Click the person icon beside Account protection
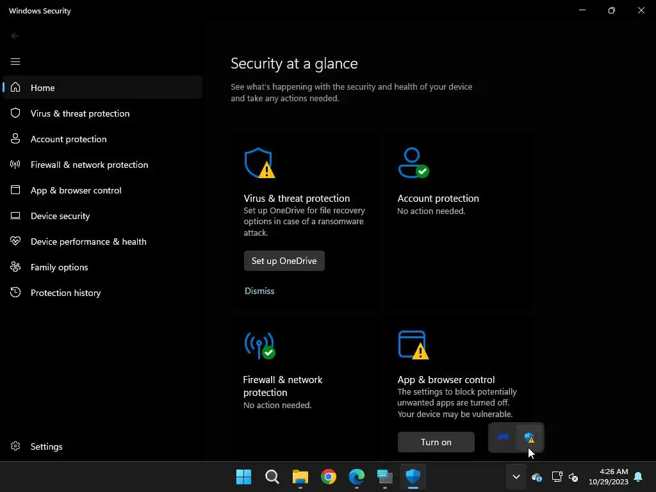 point(15,138)
